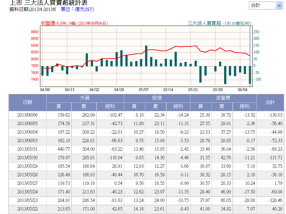This screenshot has height=214, width=286.
Task: Click foreign net value -102.47
Action: tap(116, 115)
